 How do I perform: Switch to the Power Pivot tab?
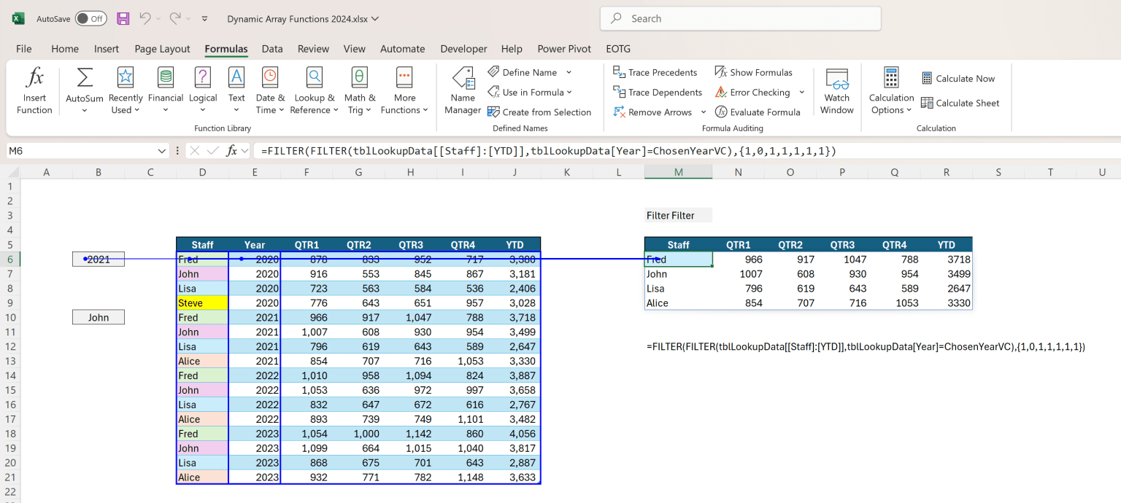[x=564, y=49]
